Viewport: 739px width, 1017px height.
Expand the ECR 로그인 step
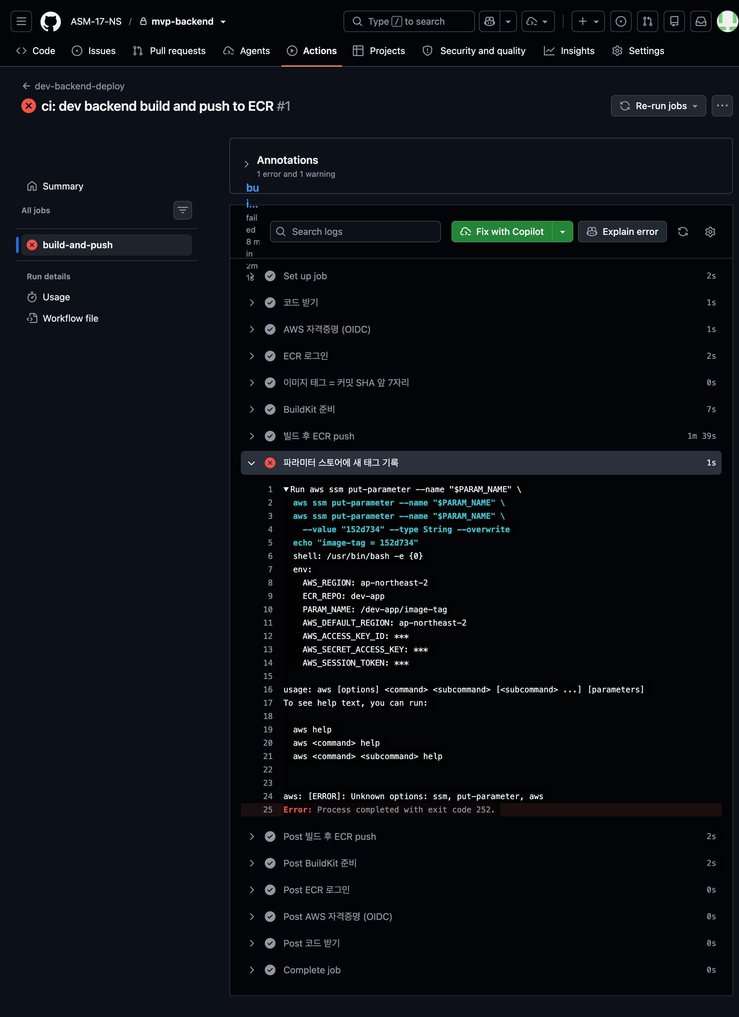[481, 356]
